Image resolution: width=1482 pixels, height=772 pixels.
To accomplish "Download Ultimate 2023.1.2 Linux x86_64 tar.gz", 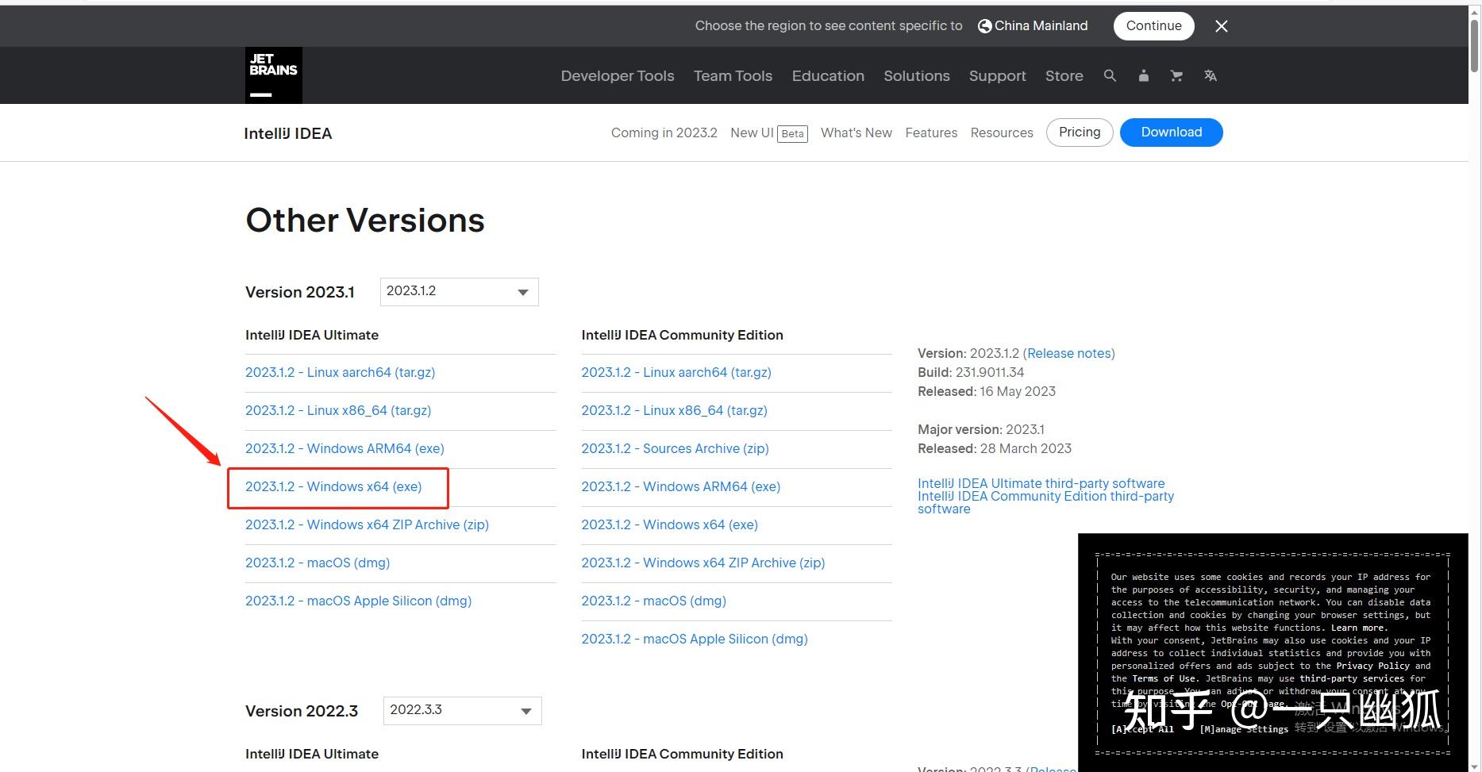I will 338,410.
